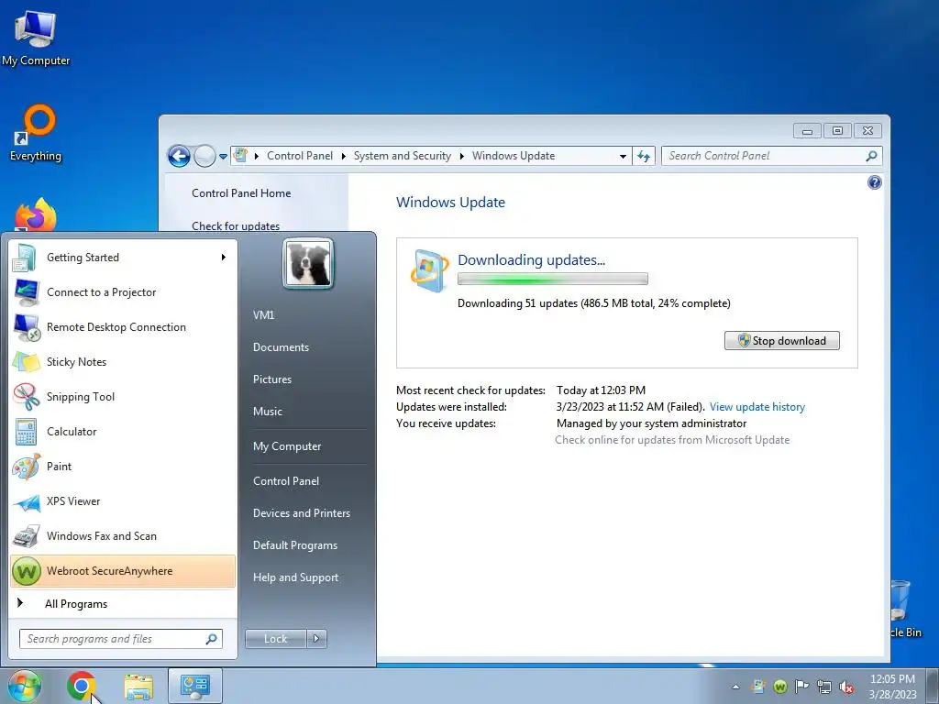Expand the arrow after Control Panel breadcrumb
The image size is (939, 704).
pos(343,156)
